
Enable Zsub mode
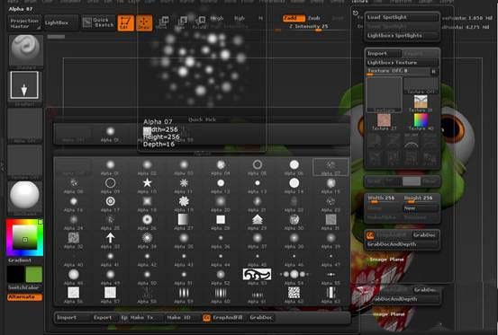point(314,18)
